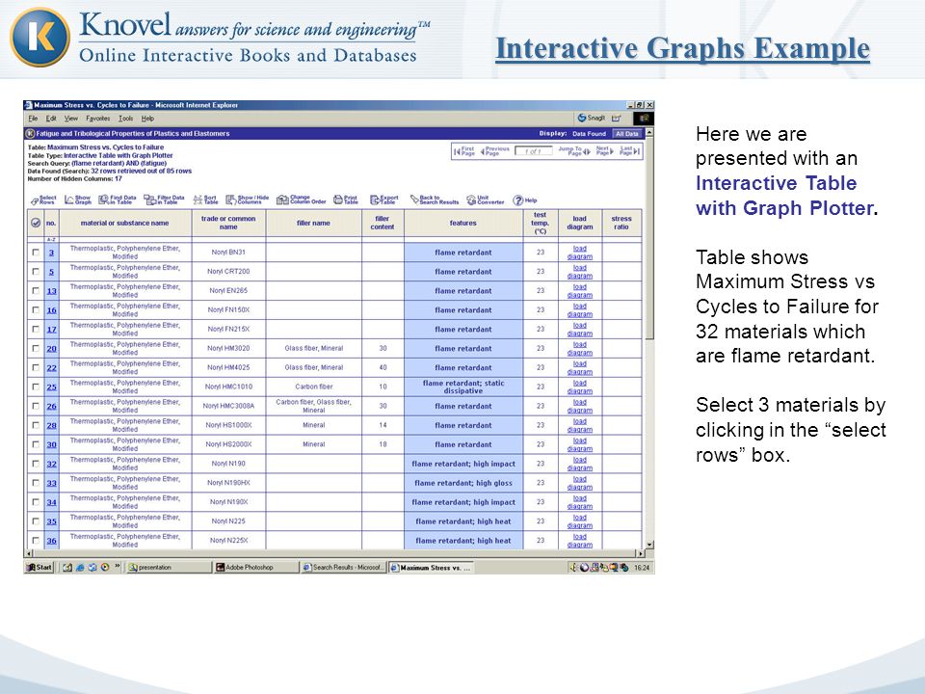The height and width of the screenshot is (694, 925).
Task: Check the row 13 Noryl EN265 checkbox
Action: tap(36, 290)
